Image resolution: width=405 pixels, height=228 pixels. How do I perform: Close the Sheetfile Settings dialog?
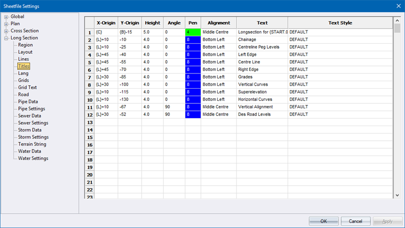[x=398, y=6]
